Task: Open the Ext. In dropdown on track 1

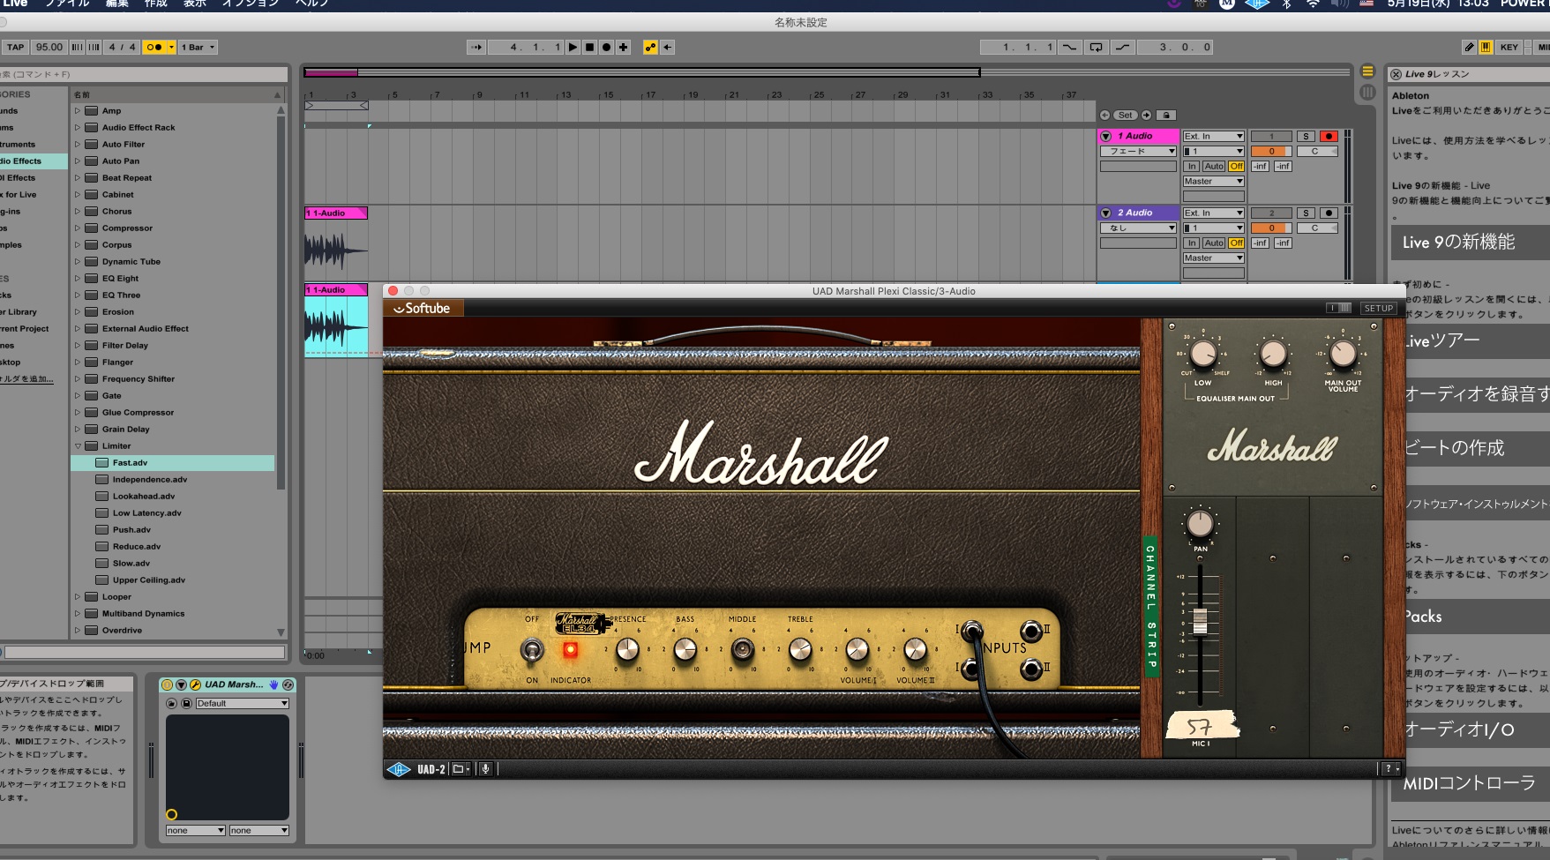Action: pos(1213,137)
